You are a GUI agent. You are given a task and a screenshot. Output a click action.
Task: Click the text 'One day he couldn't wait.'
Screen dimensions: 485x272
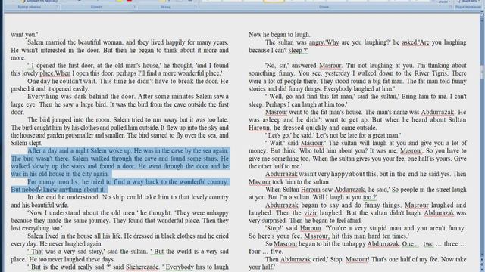point(61,81)
